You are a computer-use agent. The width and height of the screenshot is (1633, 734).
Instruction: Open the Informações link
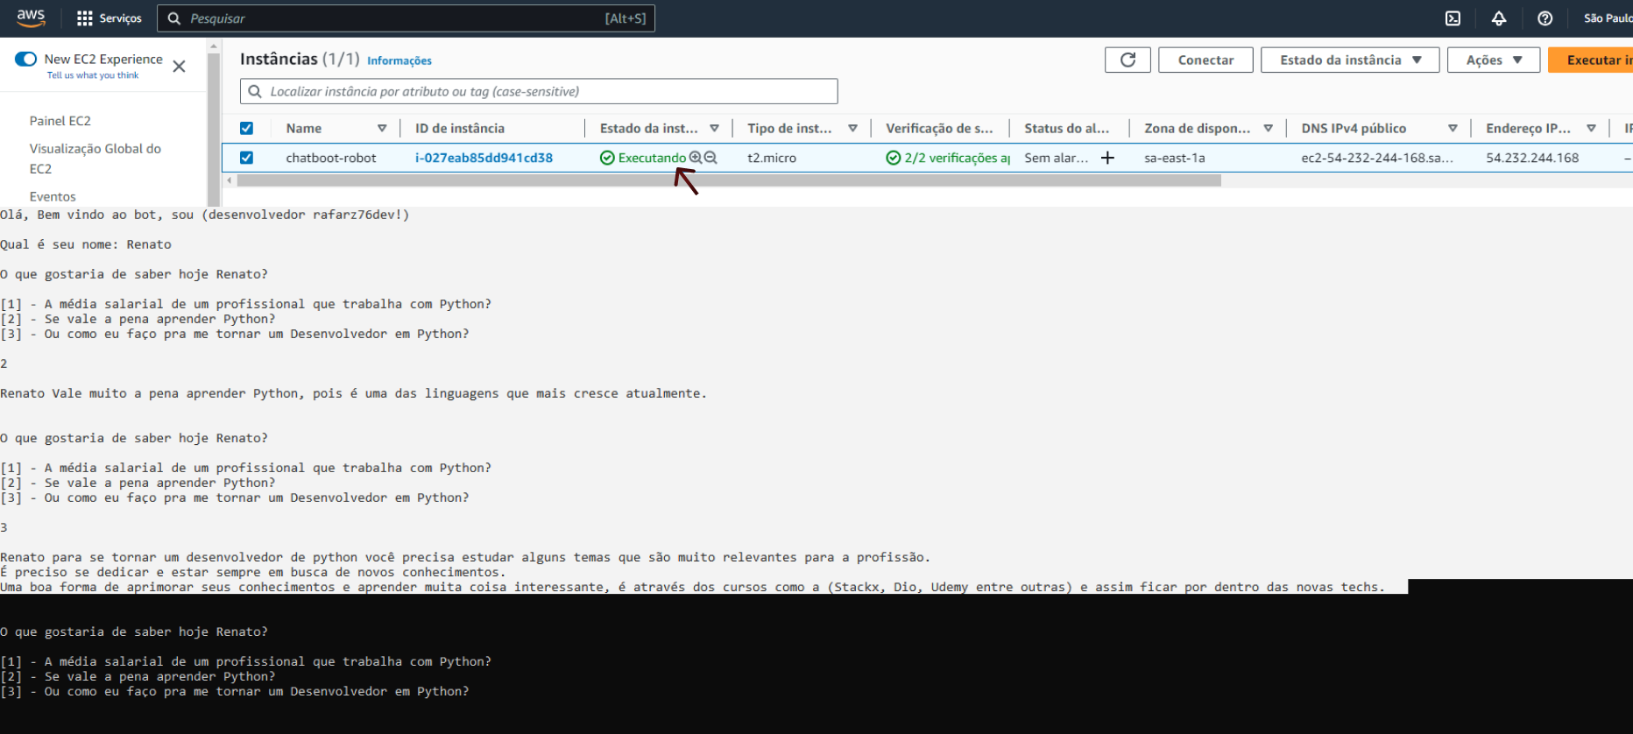[x=399, y=60]
